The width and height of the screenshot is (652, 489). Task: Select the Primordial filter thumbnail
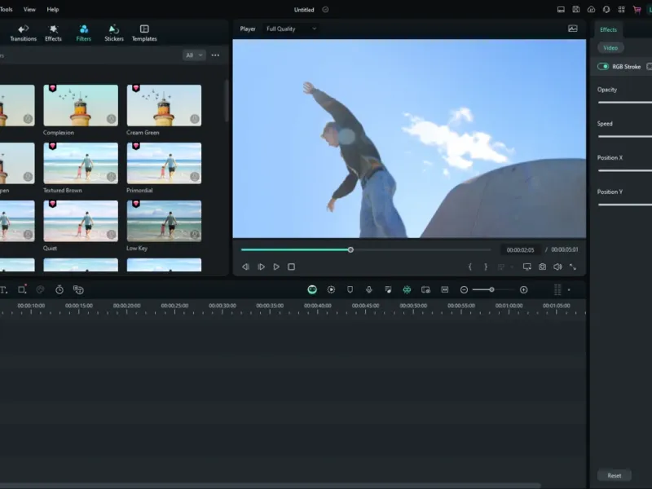coord(165,163)
